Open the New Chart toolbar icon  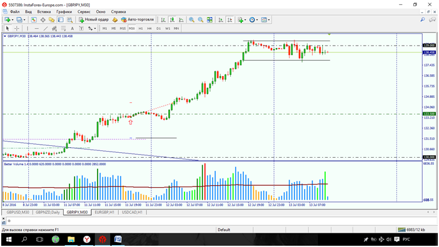coord(7,19)
